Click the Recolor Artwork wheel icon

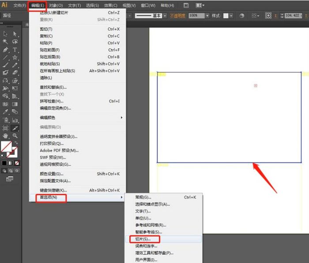click(242, 15)
